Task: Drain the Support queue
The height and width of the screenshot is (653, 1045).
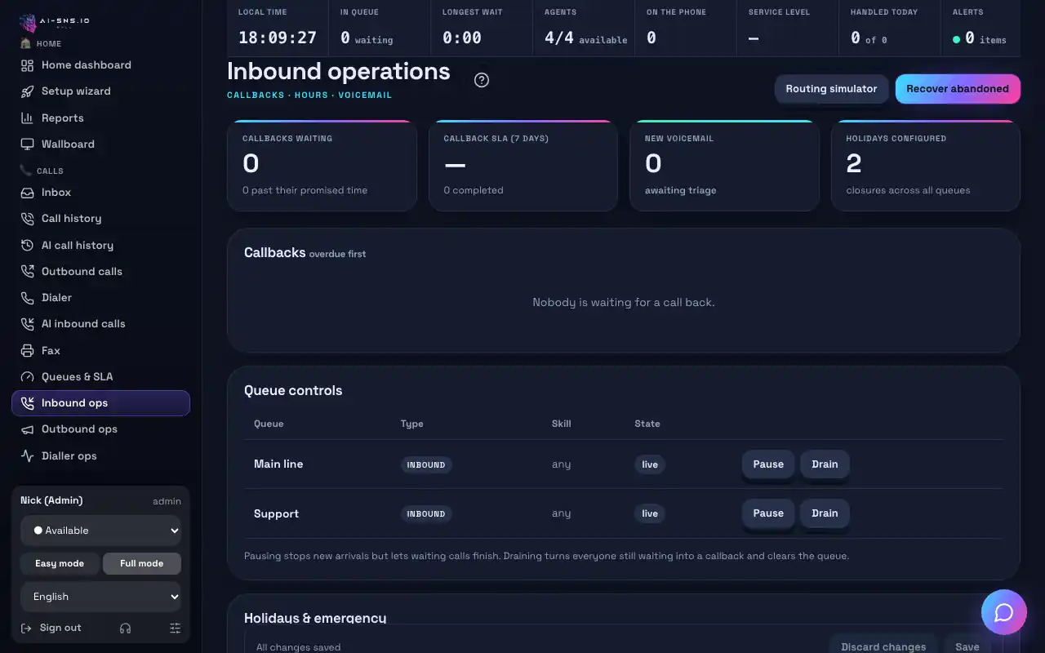Action: pyautogui.click(x=825, y=513)
